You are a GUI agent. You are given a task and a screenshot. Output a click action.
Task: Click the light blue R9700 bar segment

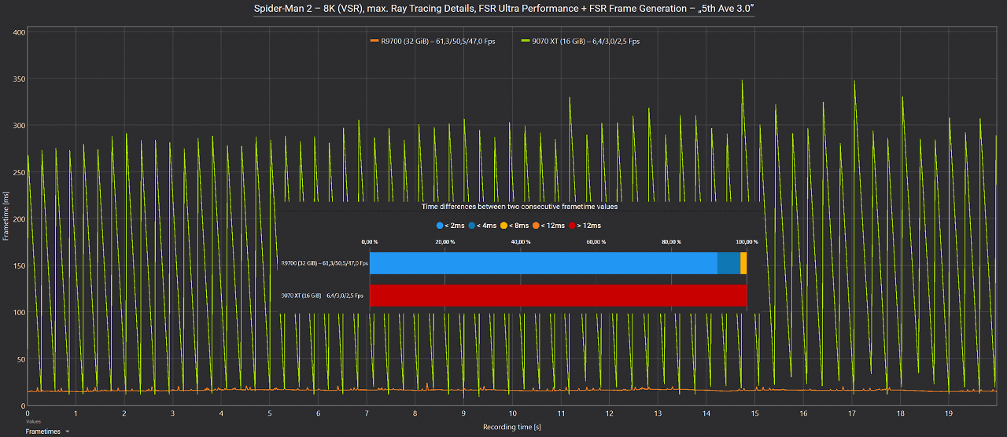[x=543, y=263]
